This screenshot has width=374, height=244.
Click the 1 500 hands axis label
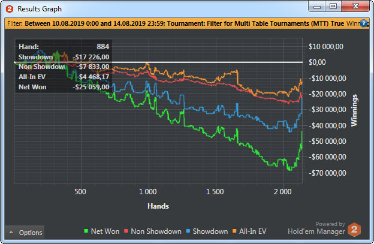tap(215, 191)
